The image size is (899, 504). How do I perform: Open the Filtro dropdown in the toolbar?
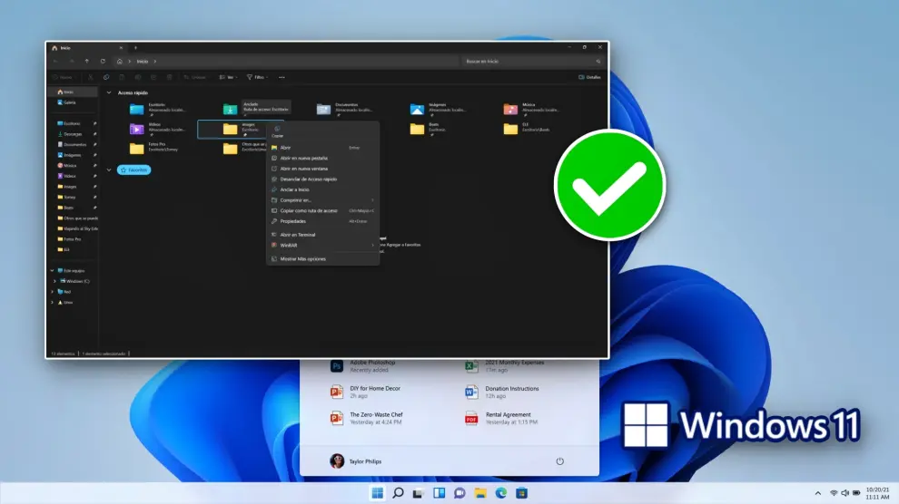pyautogui.click(x=258, y=77)
